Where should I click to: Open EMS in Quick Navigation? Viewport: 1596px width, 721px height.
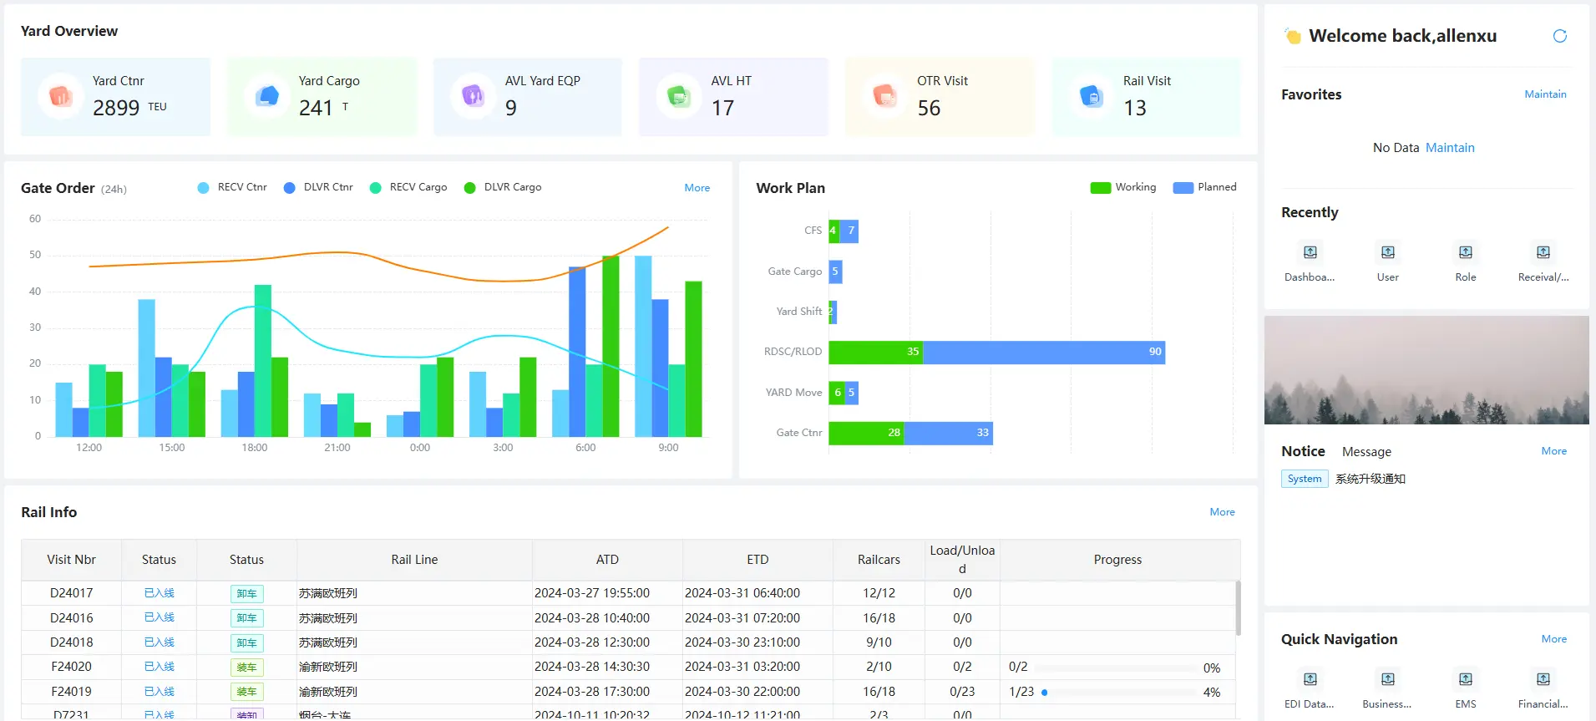click(x=1465, y=689)
